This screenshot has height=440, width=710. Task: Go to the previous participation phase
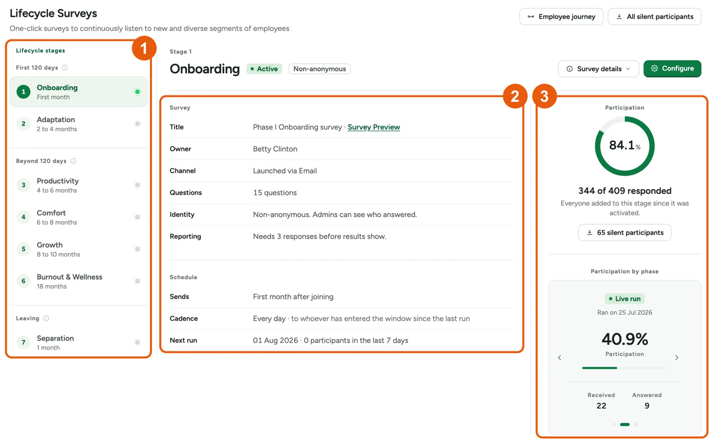tap(559, 358)
